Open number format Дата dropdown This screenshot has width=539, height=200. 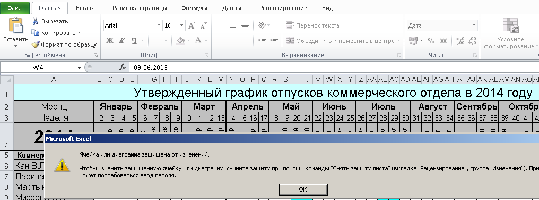474,25
